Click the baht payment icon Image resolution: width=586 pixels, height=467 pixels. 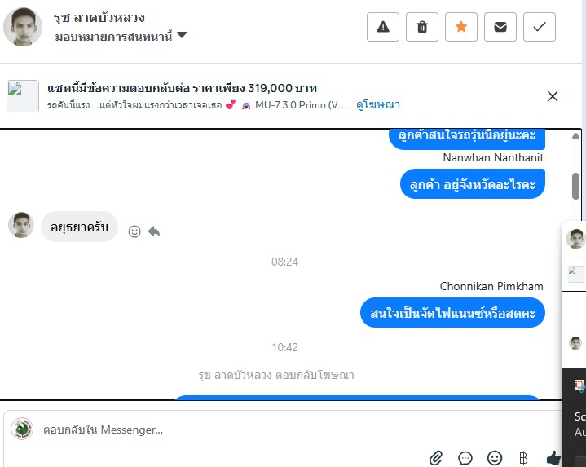[523, 458]
